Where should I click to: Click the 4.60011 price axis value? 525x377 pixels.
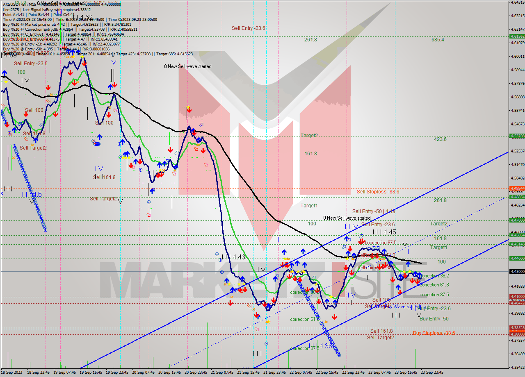[518, 56]
